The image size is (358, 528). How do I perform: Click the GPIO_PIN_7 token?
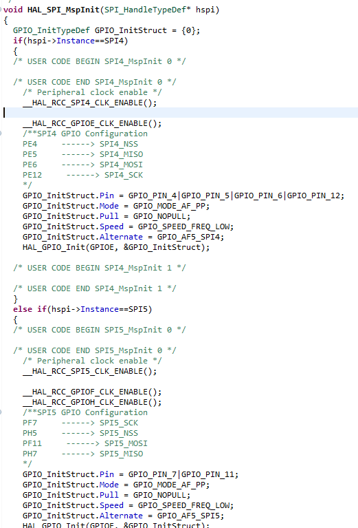pos(153,474)
